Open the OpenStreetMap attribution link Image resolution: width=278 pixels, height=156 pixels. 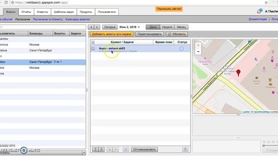(x=261, y=112)
